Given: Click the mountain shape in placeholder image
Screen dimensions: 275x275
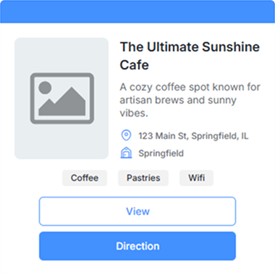Looking at the screenshot, I should click(x=62, y=101).
